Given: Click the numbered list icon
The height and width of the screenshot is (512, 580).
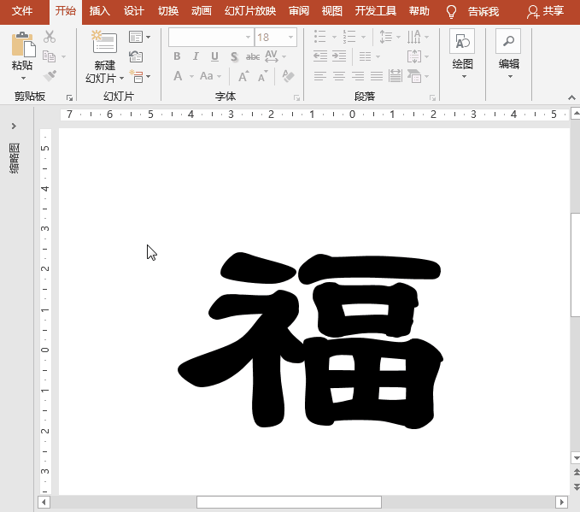Looking at the screenshot, I should click(x=349, y=37).
